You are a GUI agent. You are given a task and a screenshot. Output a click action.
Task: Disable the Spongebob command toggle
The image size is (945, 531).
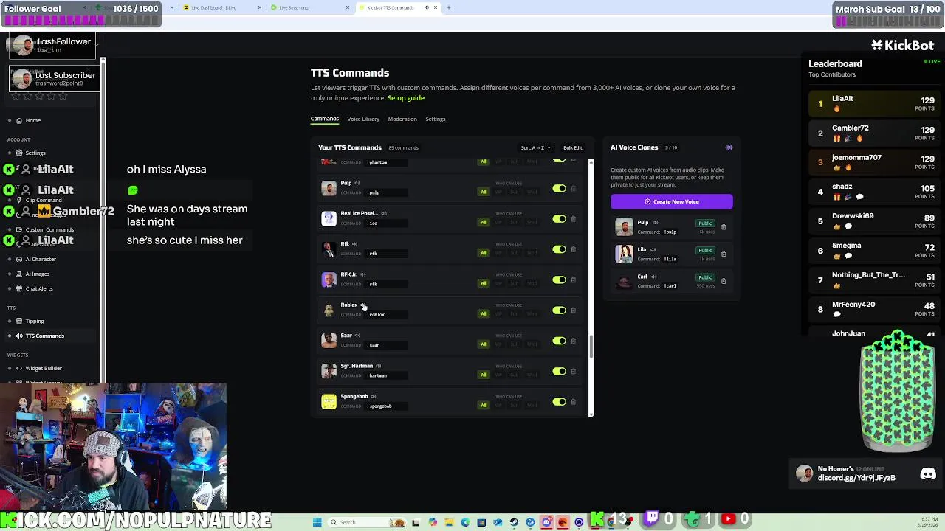(559, 402)
